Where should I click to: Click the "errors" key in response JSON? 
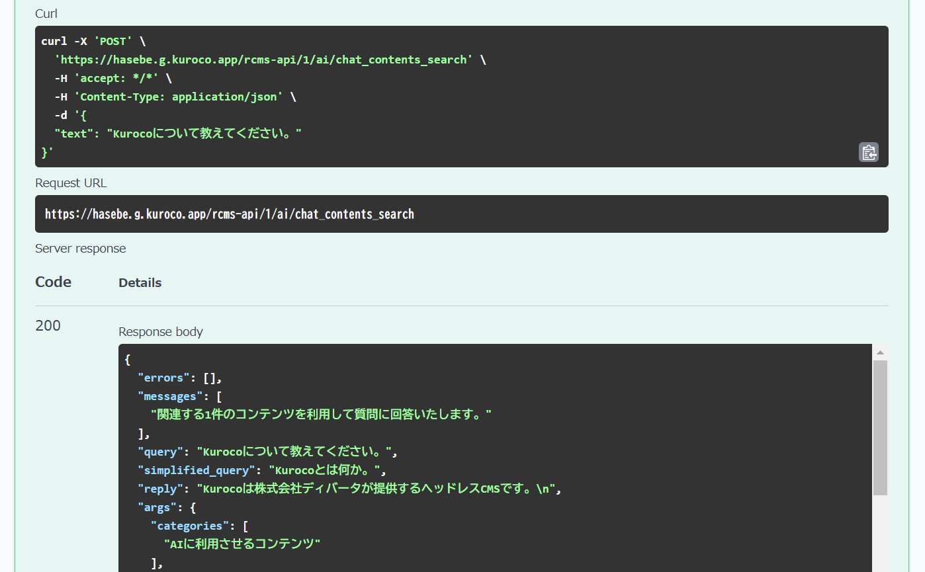click(163, 378)
